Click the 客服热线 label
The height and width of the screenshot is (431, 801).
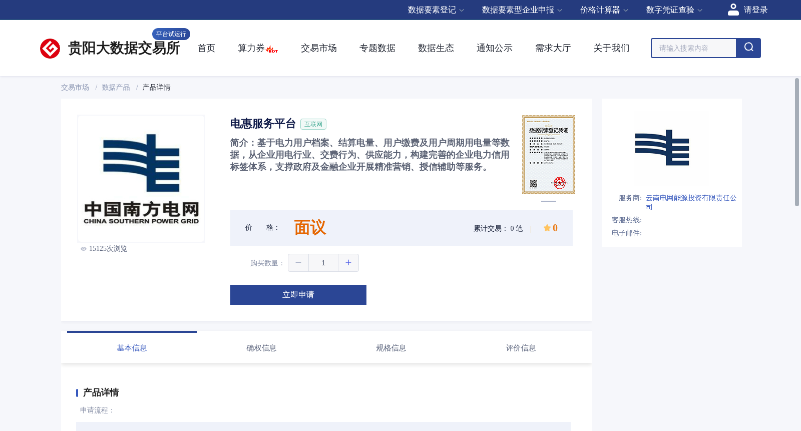click(626, 220)
